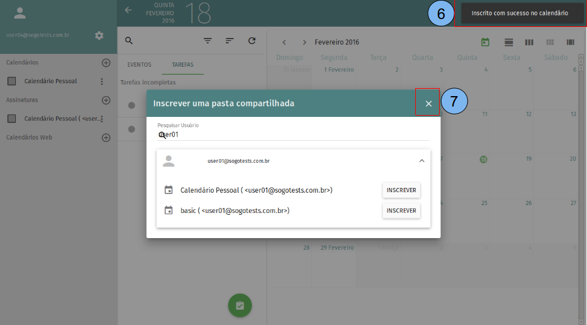Toggle subscribed Calendário Pessoal checkbox under Assinaturas
Viewport: 587px width, 325px height.
pos(12,119)
